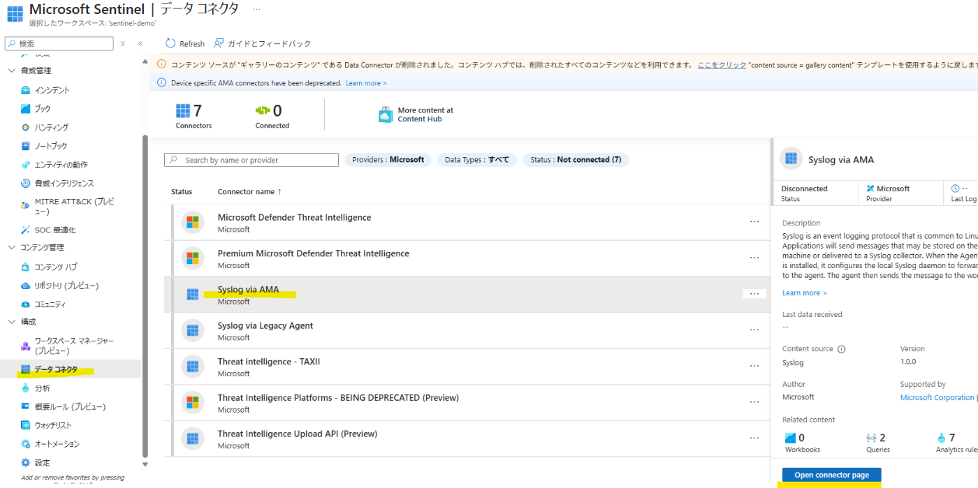The height and width of the screenshot is (488, 978).
Task: Open more options for Syslog via Legacy Agent
Action: (754, 330)
